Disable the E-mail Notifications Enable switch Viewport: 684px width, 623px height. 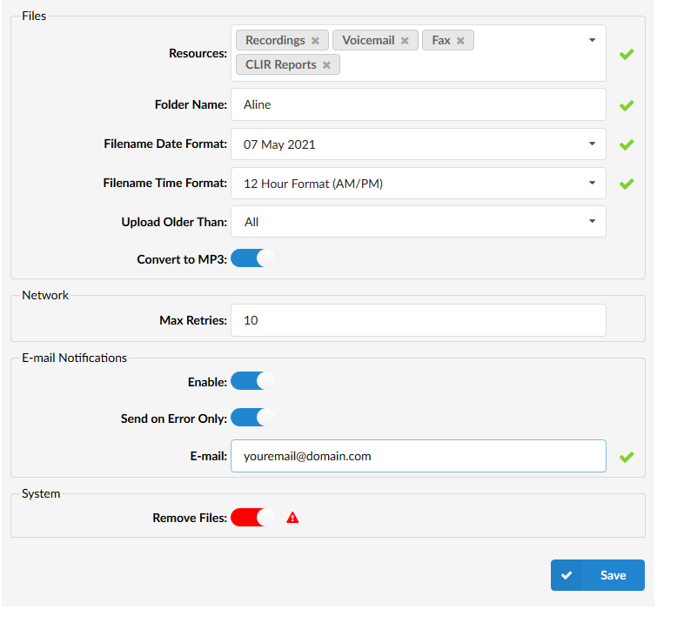pos(252,381)
